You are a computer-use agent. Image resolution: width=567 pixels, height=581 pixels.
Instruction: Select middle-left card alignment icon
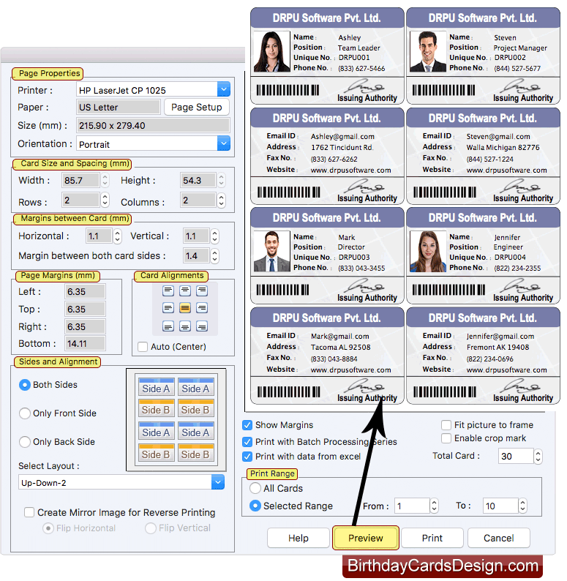click(x=168, y=308)
